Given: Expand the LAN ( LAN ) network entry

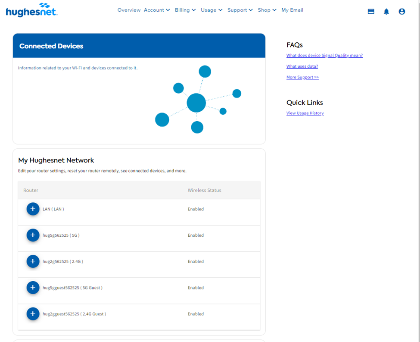Looking at the screenshot, I should pyautogui.click(x=33, y=209).
